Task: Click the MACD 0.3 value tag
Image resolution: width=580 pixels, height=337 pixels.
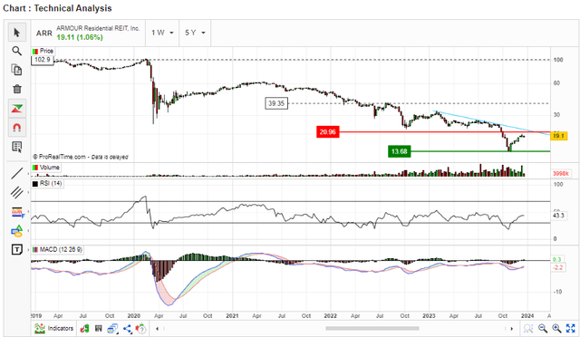Action: point(557,260)
